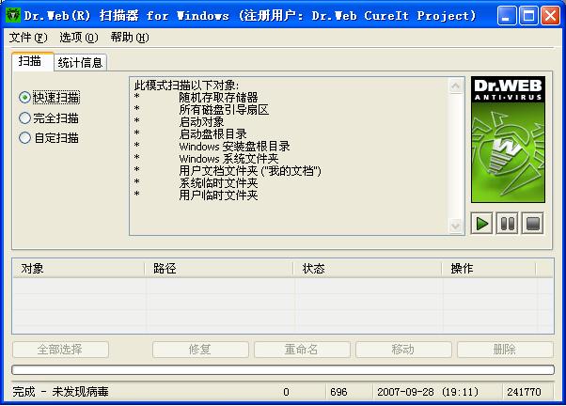Screen dimensions: 566x406
Task: Click the 用户临时文件夹 list entry
Action: [x=218, y=195]
